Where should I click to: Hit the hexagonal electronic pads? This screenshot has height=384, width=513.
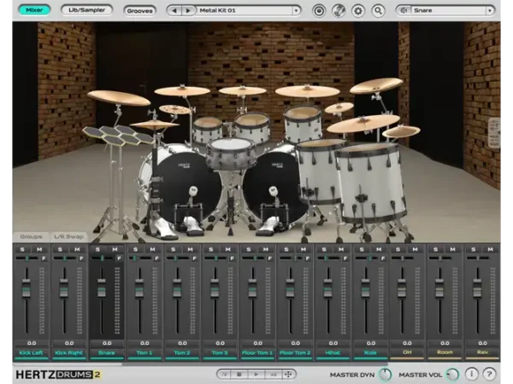[x=119, y=136]
